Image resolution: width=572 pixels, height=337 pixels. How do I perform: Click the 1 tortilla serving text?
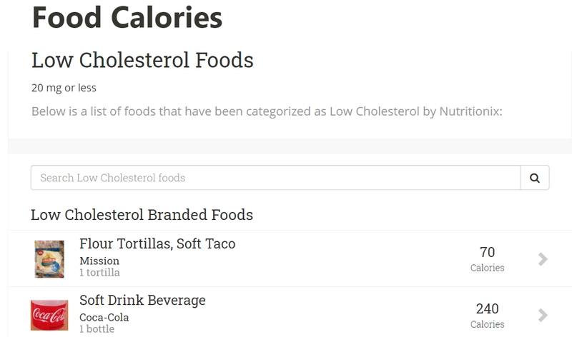[x=99, y=272]
